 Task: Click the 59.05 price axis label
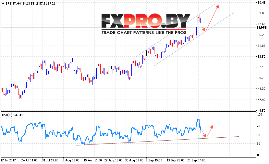coord(262,13)
